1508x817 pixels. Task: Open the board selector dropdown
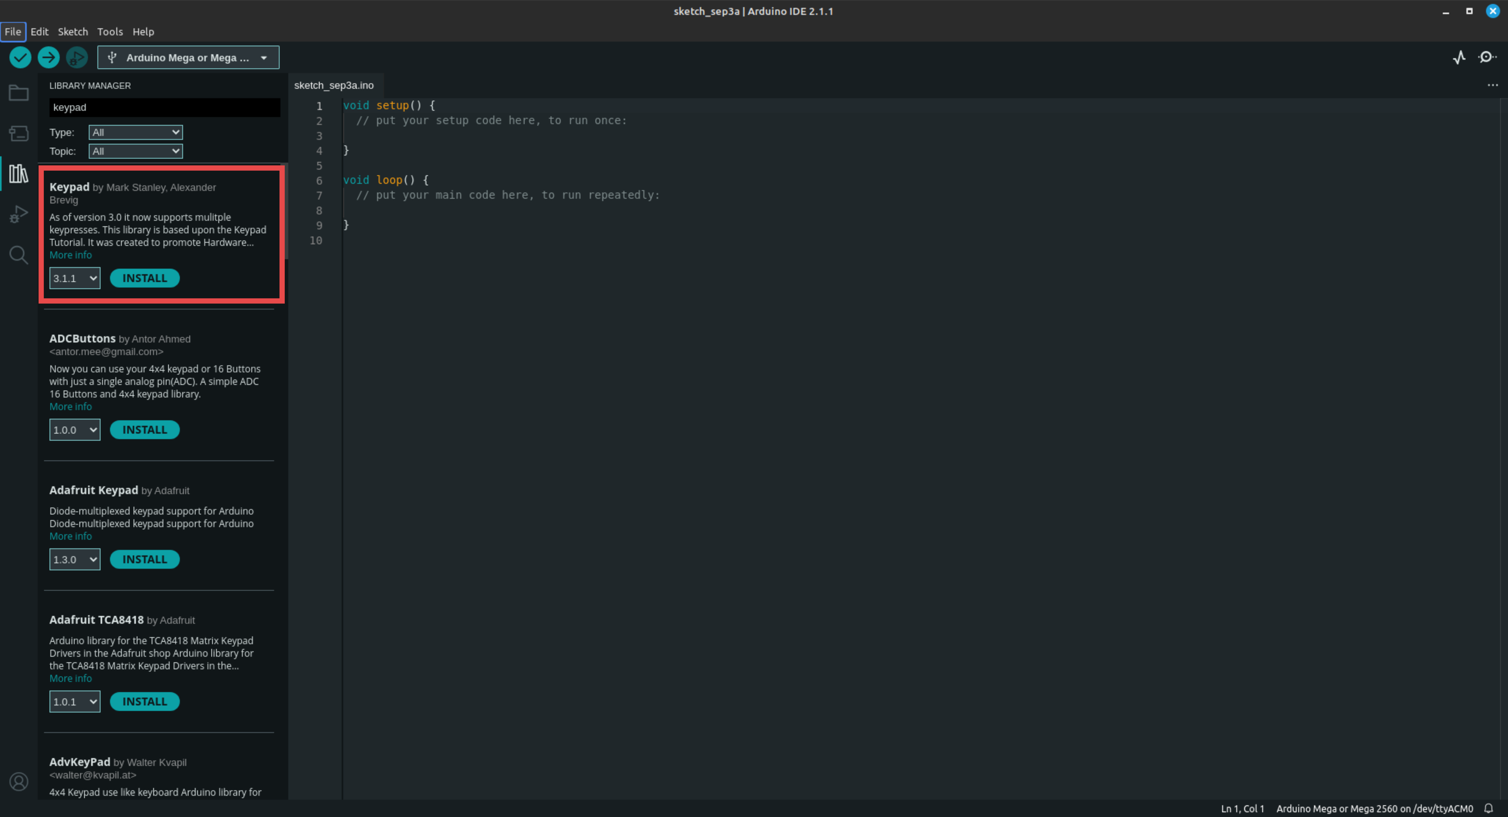(188, 57)
